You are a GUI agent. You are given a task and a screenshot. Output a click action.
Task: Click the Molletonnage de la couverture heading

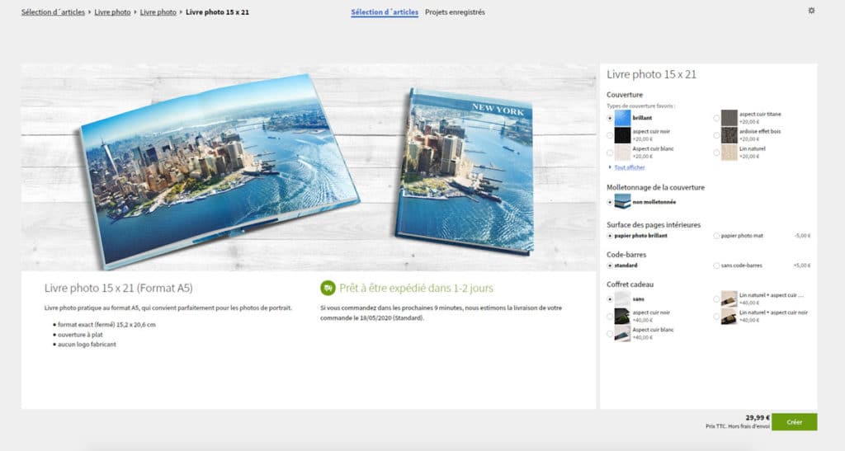coord(655,187)
